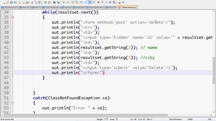Click the Print toolbar icon
This screenshot has height=121, width=216.
click(x=27, y=2)
